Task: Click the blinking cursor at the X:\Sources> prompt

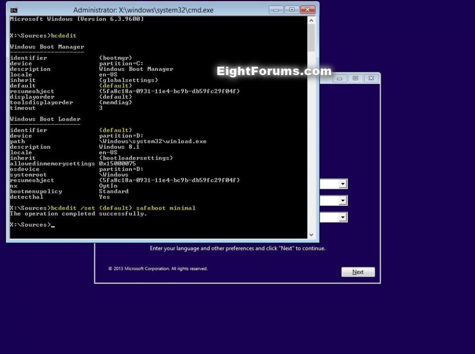Action: pos(53,225)
